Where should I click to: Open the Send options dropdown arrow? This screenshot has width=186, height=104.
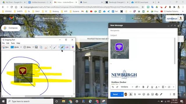[122, 94]
